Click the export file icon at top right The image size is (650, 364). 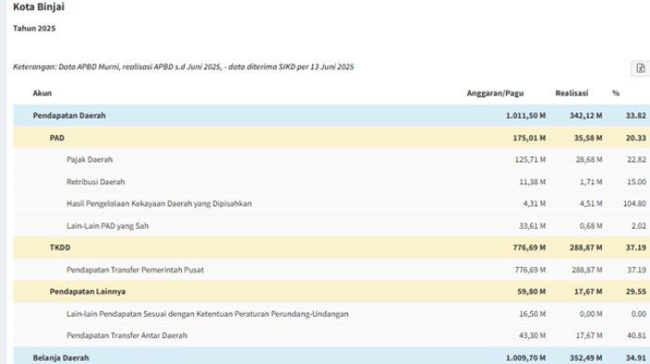(x=641, y=69)
